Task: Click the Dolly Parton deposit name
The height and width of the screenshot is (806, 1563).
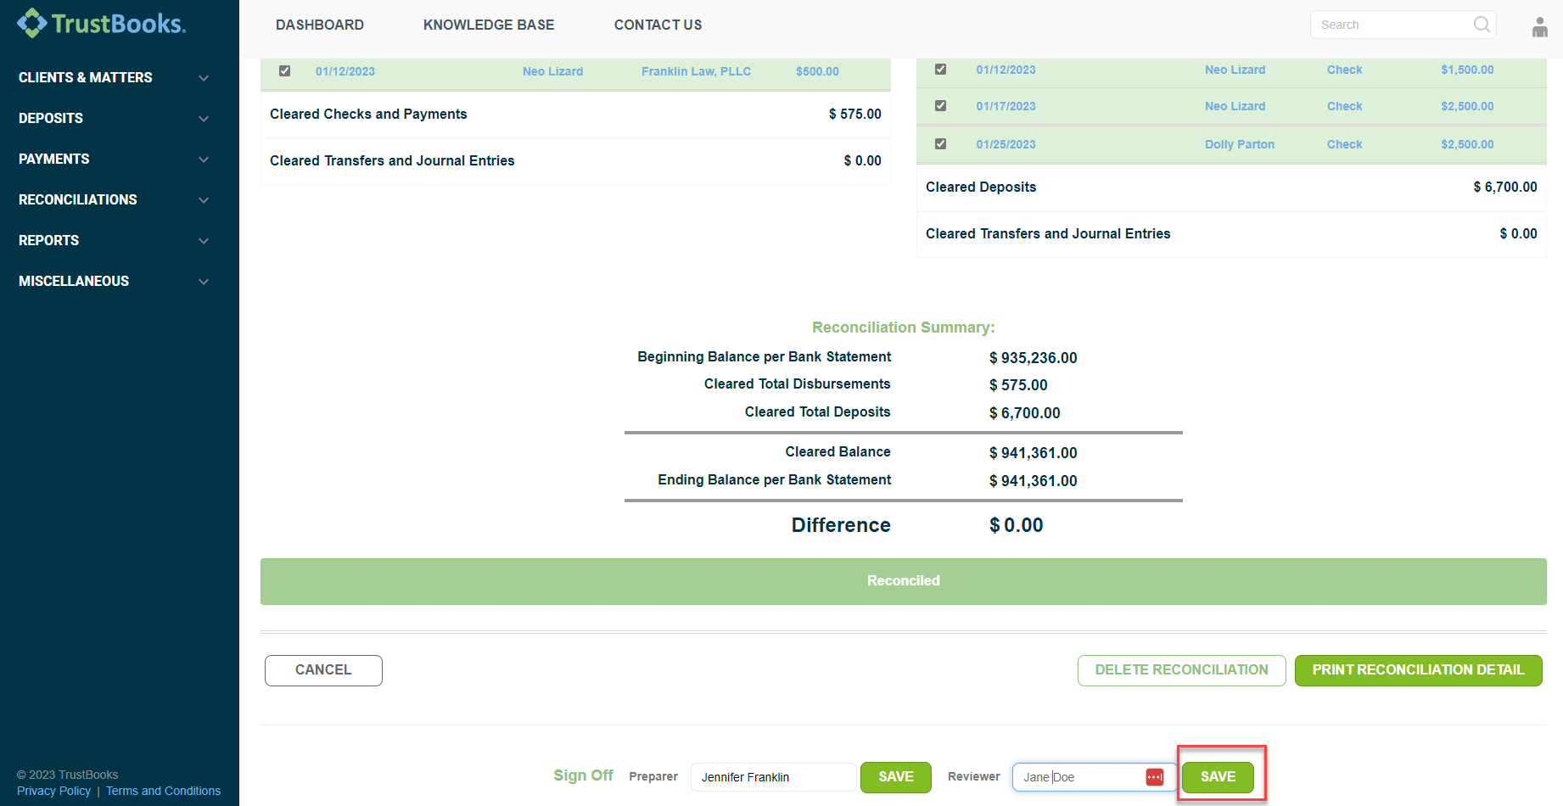Action: [1240, 144]
